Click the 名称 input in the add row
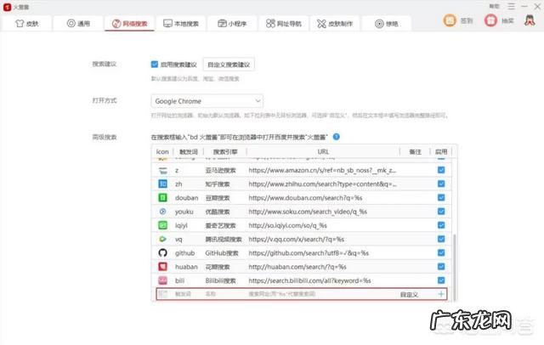 tap(211, 294)
